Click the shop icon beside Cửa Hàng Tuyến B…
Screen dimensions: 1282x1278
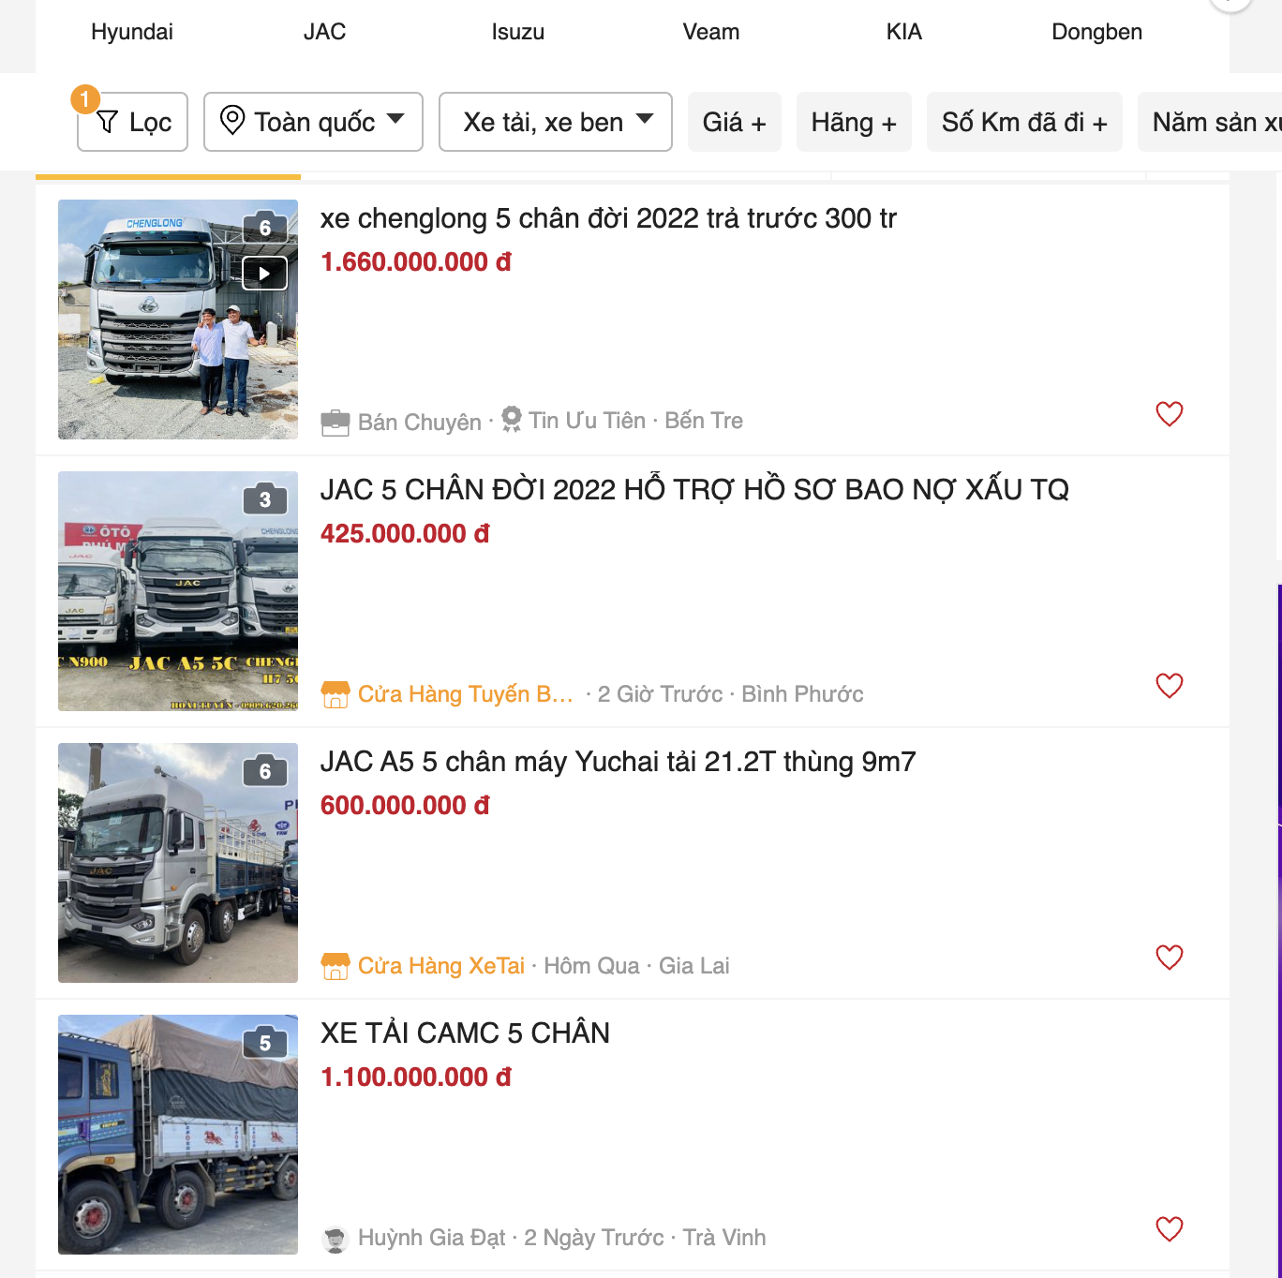point(335,694)
